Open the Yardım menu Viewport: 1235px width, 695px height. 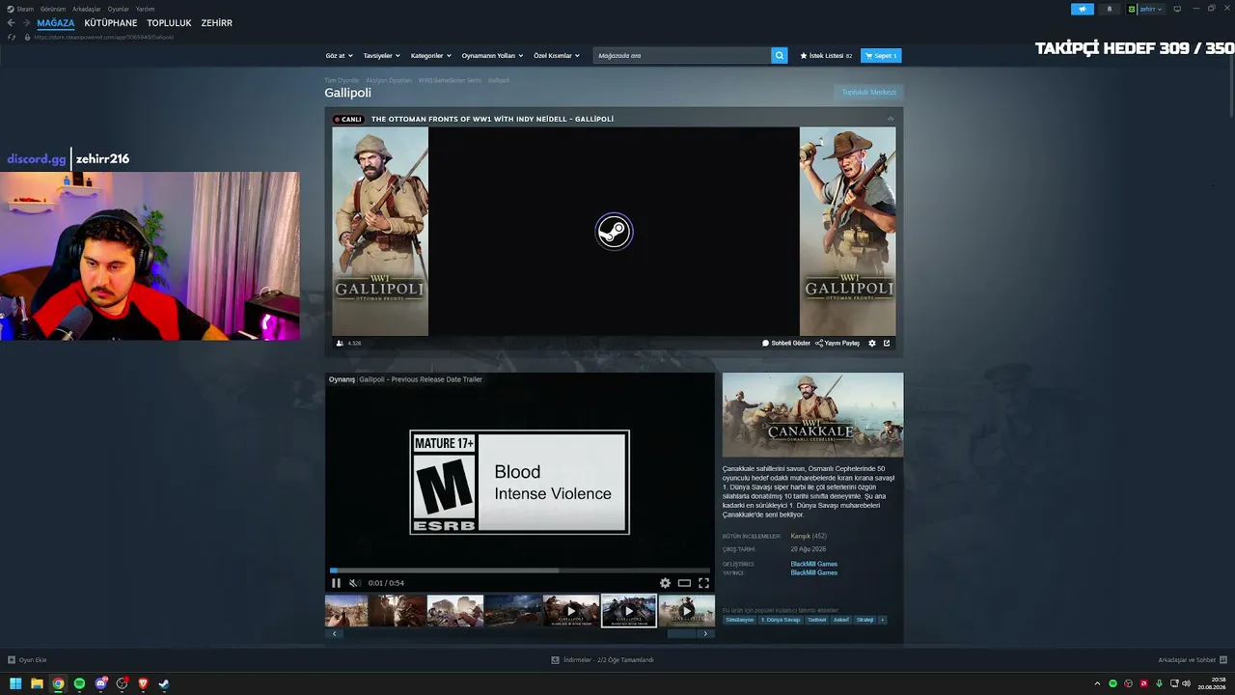pos(145,9)
